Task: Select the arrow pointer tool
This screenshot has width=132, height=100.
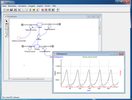Action: coord(7,21)
